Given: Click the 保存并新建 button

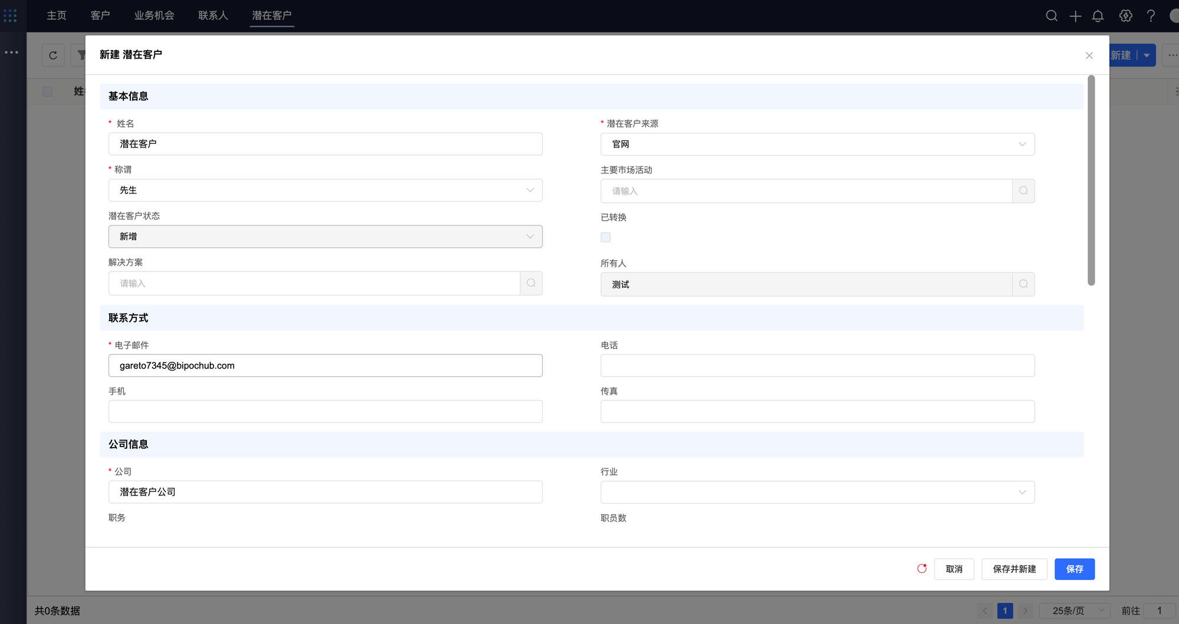Looking at the screenshot, I should (1014, 569).
